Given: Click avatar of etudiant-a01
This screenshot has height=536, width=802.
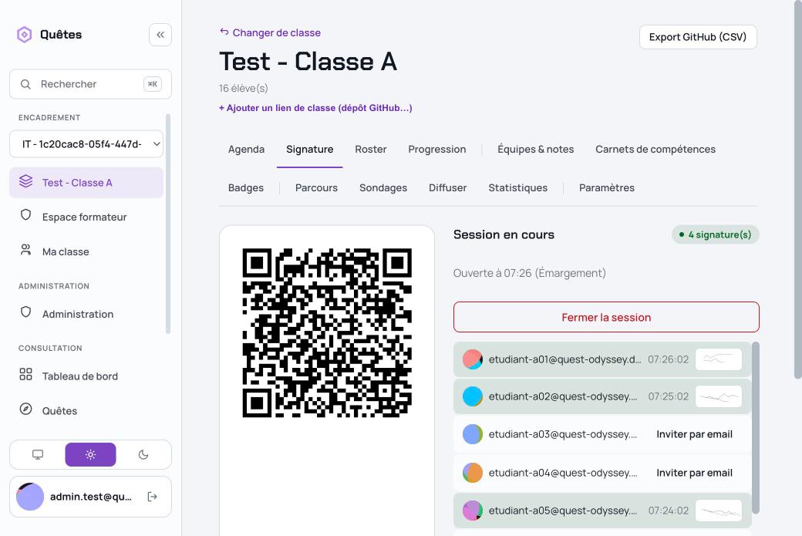Looking at the screenshot, I should tap(473, 359).
